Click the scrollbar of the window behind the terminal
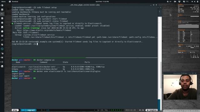 161,63
